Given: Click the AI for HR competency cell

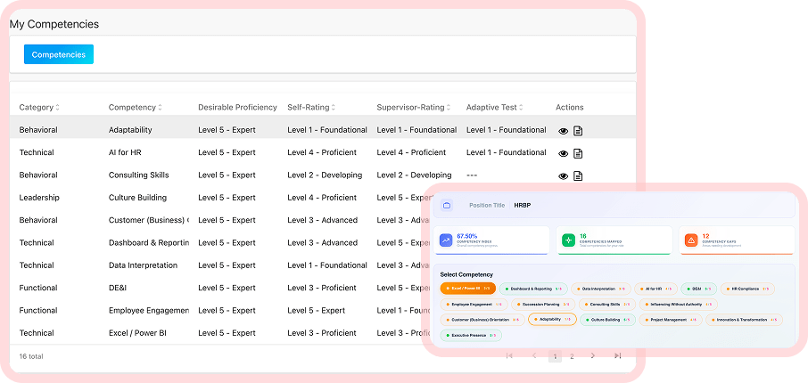Looking at the screenshot, I should click(123, 153).
